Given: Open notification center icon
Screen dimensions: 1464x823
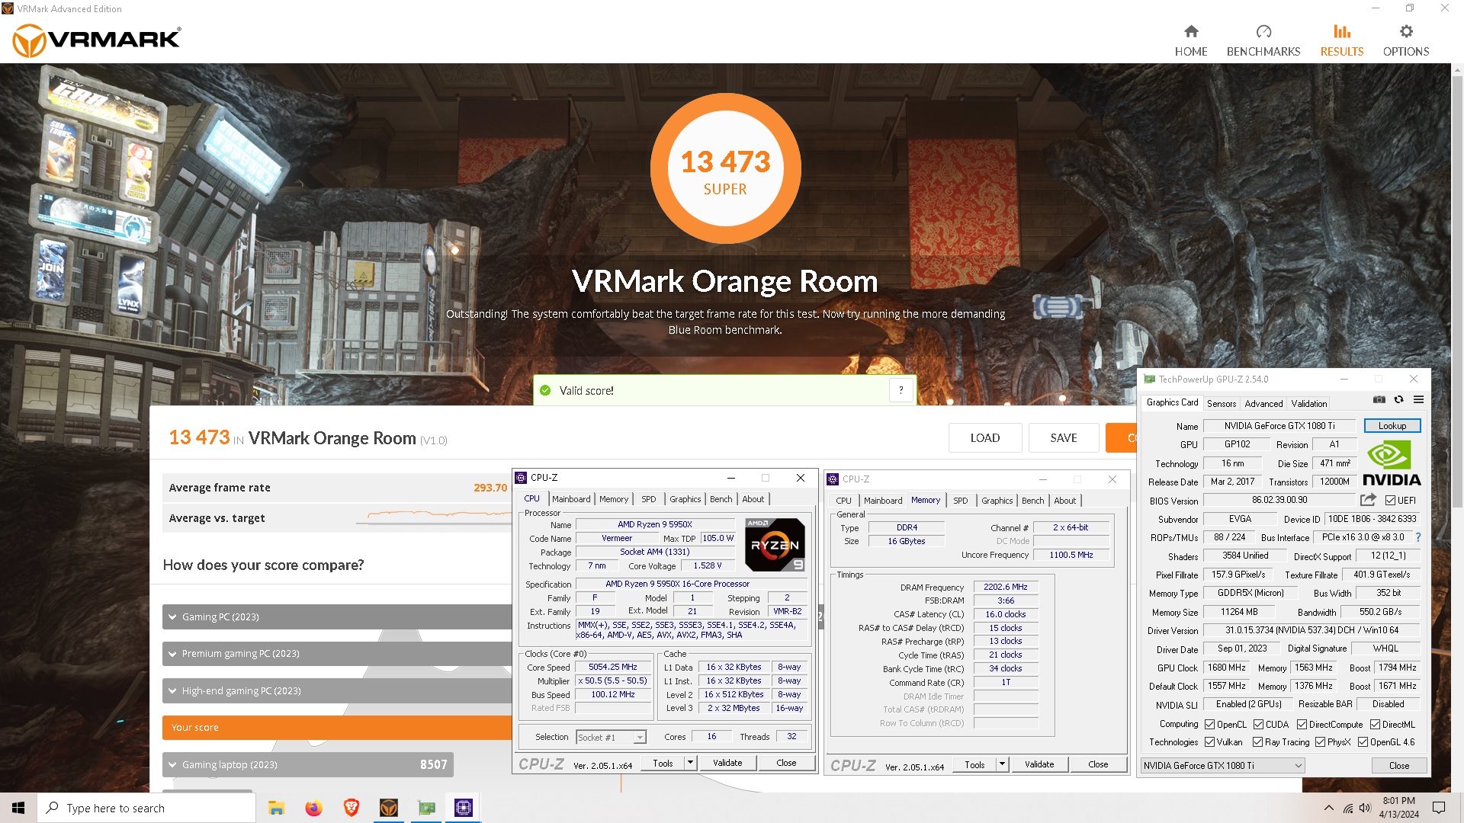Looking at the screenshot, I should (x=1439, y=808).
